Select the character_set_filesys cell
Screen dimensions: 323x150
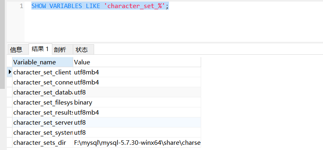(43, 103)
